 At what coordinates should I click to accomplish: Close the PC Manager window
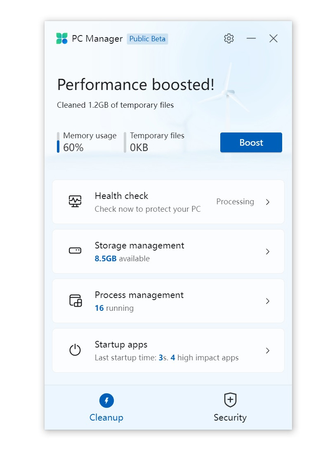click(x=273, y=38)
